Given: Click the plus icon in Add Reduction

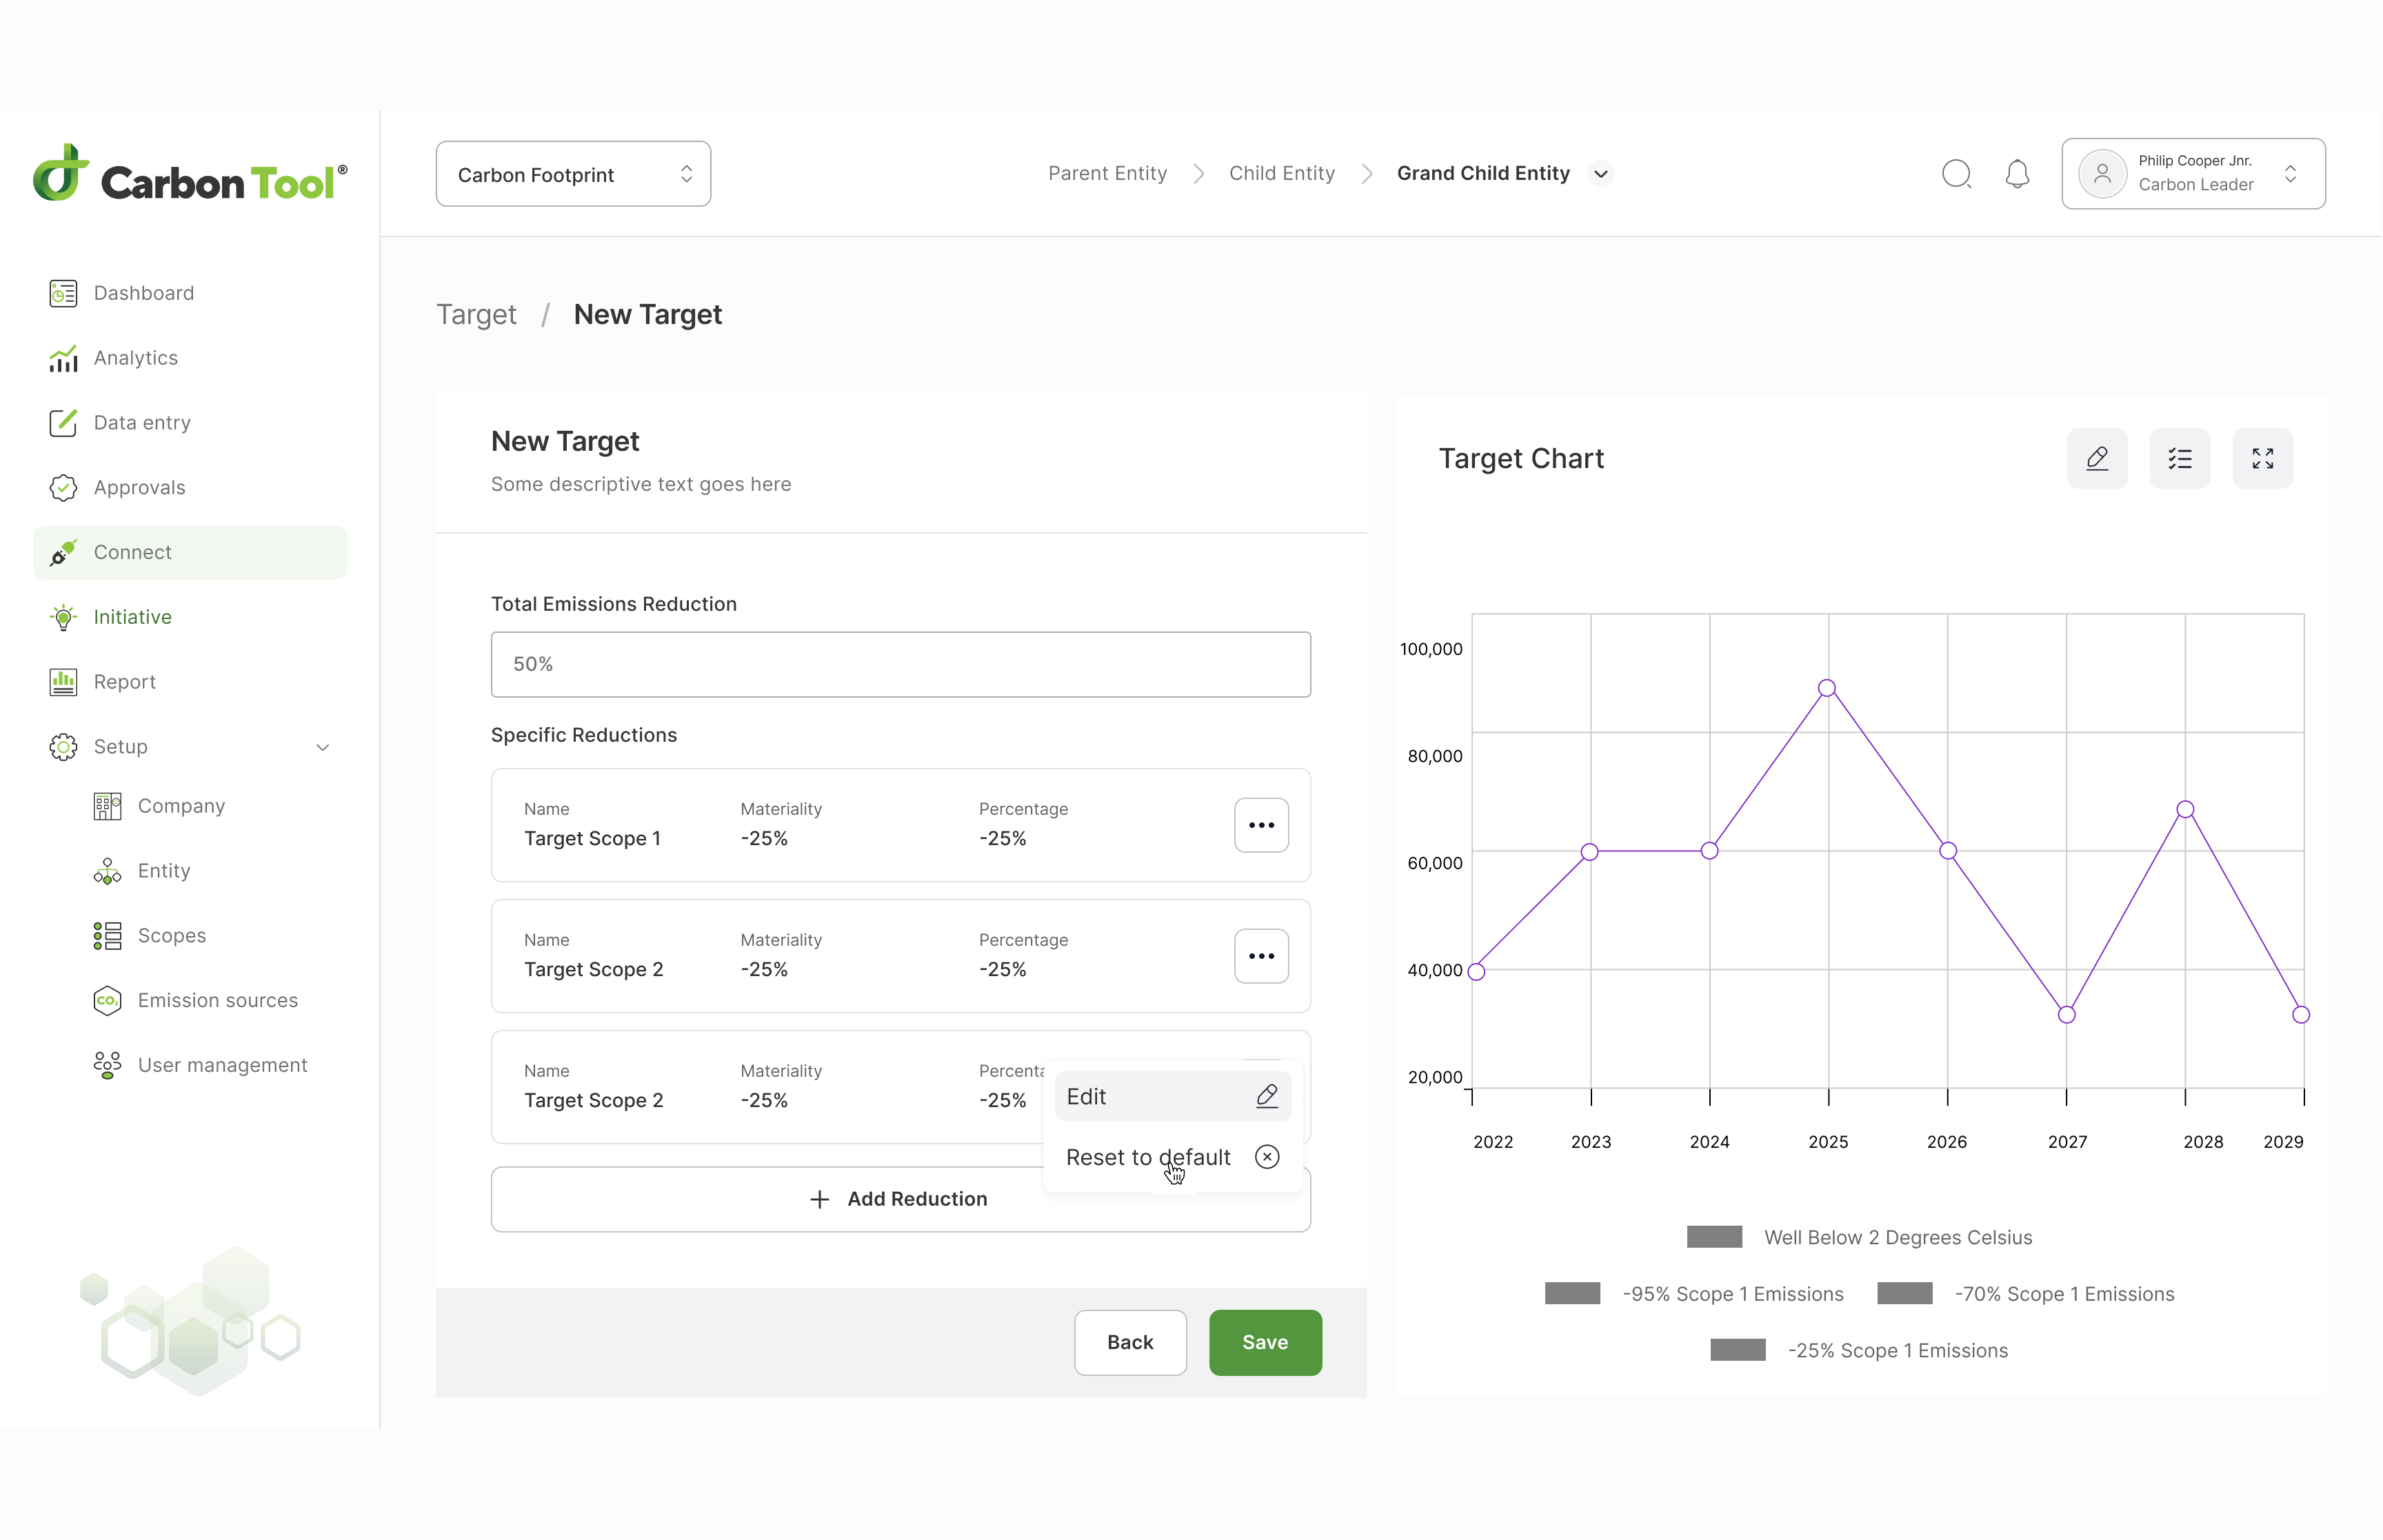Looking at the screenshot, I should pyautogui.click(x=819, y=1199).
